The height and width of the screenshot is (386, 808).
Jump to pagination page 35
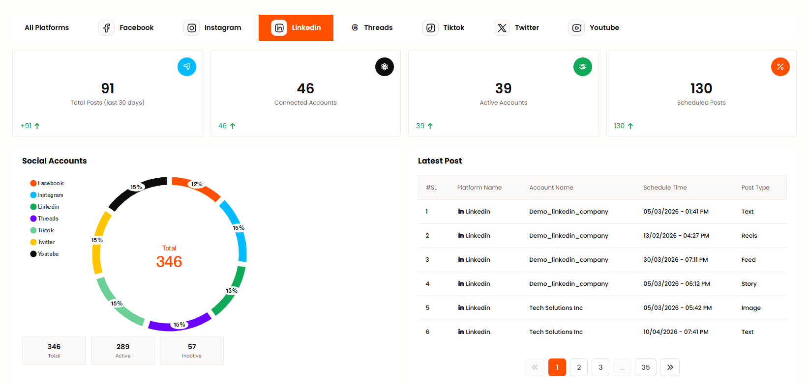[646, 367]
